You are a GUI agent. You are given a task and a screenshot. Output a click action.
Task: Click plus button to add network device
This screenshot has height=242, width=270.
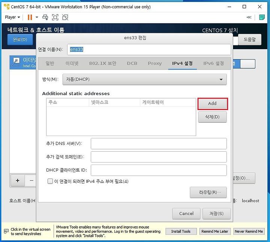pos(18,180)
